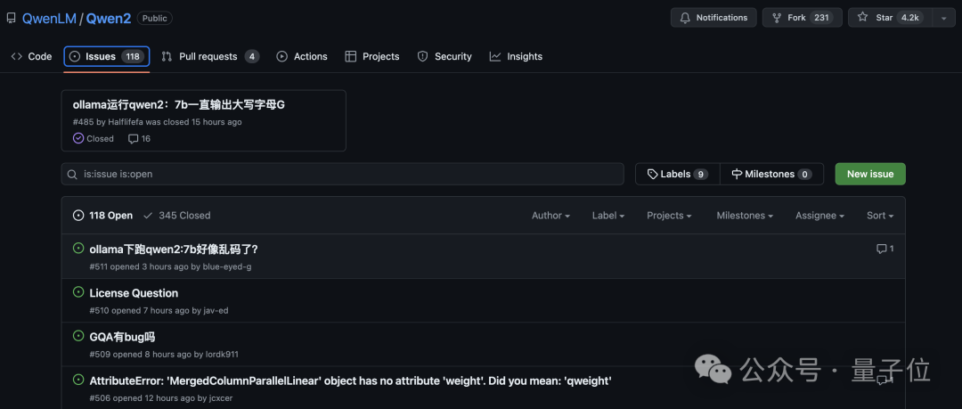Click the fork icon in Fork button

(x=778, y=18)
